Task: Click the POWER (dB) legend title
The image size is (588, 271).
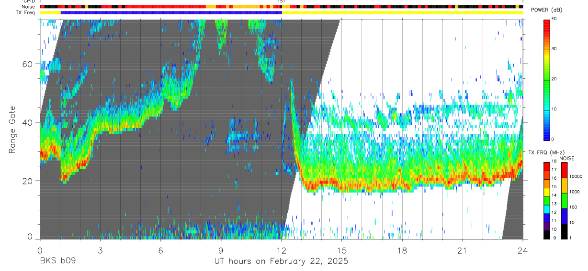Action: [x=547, y=10]
